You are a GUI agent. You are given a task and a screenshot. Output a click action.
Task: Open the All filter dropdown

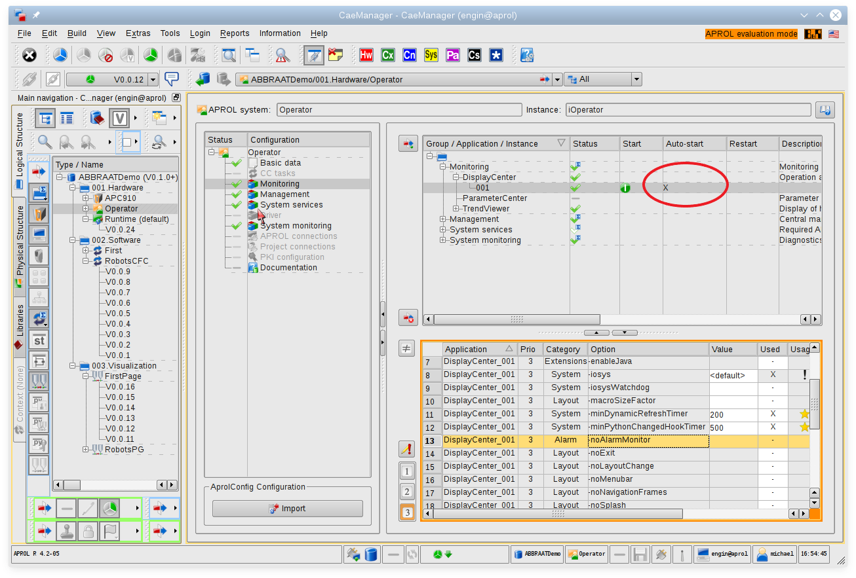636,79
